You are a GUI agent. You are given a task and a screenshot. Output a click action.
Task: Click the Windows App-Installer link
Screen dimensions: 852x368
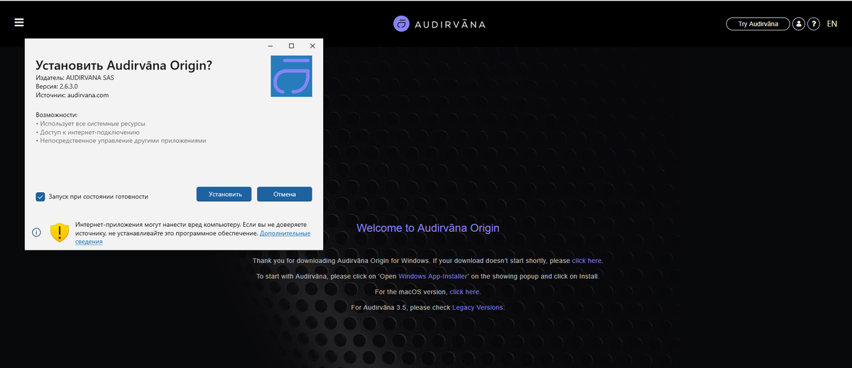(433, 276)
